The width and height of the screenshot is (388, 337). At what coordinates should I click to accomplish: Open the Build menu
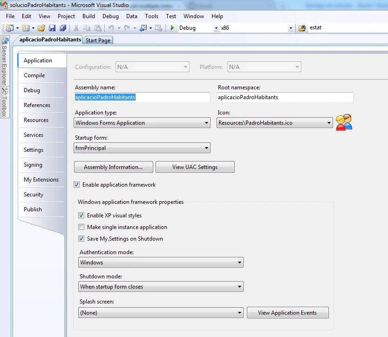[88, 16]
